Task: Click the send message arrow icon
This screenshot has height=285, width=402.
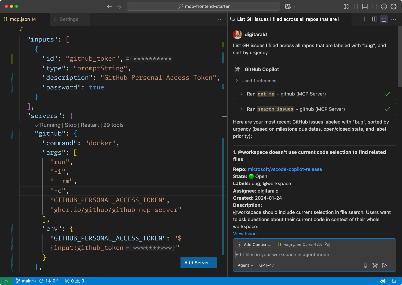Action: point(384,265)
